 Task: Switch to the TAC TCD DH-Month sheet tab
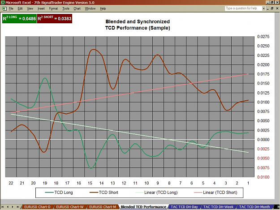[254, 207]
